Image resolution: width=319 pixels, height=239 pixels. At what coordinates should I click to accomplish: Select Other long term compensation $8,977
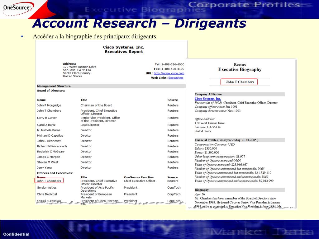220,157
